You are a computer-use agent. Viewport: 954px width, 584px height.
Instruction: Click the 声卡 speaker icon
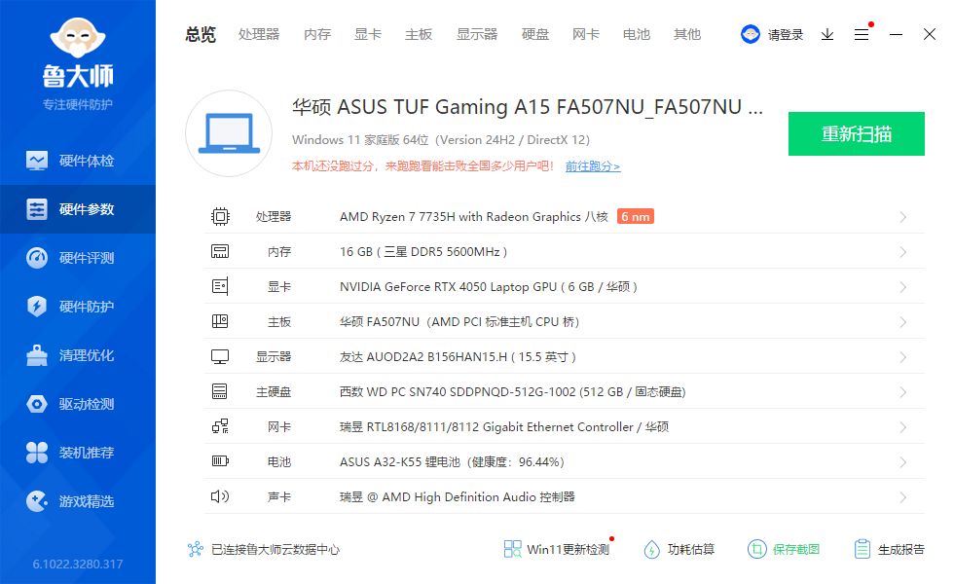click(220, 496)
